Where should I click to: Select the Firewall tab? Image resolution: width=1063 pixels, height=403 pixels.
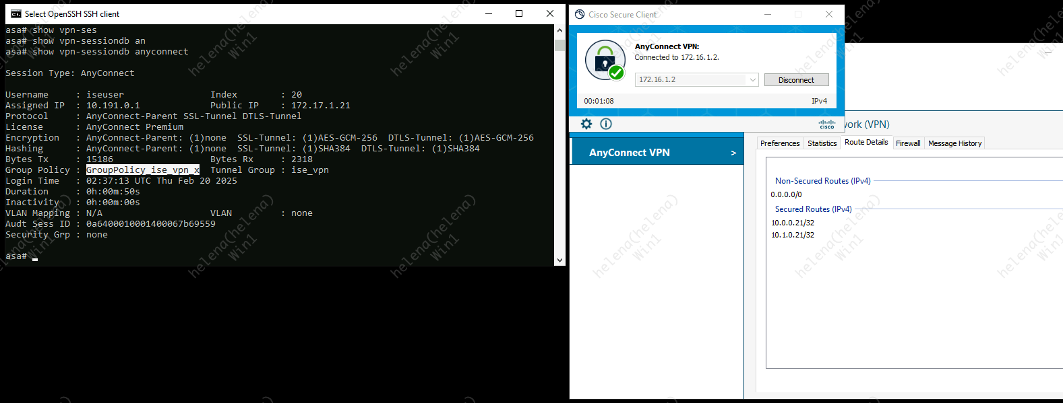[x=907, y=143]
